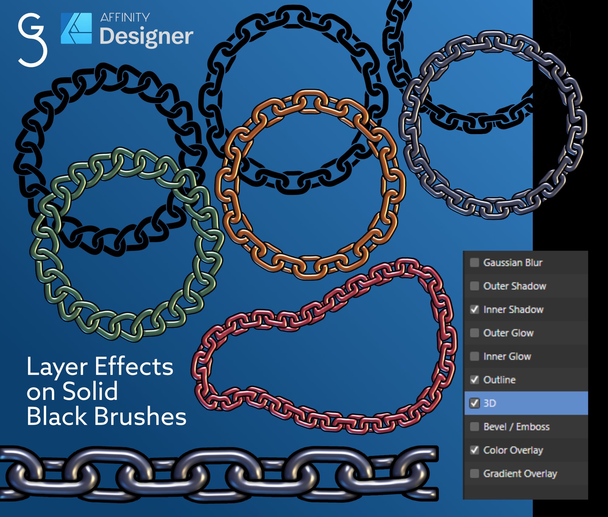
Task: Tick the Inner Glow checkbox
Action: click(474, 356)
